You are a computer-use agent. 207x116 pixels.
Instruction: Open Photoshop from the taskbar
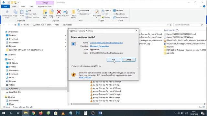[78, 113]
